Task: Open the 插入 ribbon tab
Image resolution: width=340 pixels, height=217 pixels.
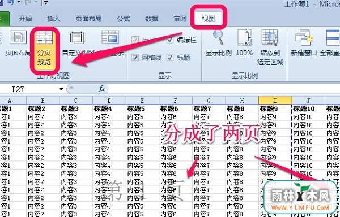Action: click(x=54, y=19)
